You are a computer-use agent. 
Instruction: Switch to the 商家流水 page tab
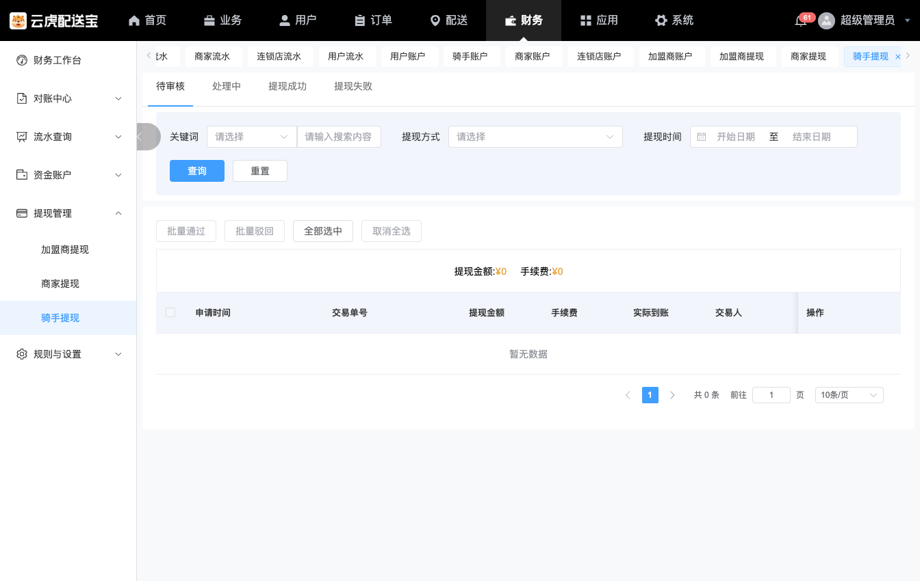[x=212, y=57]
